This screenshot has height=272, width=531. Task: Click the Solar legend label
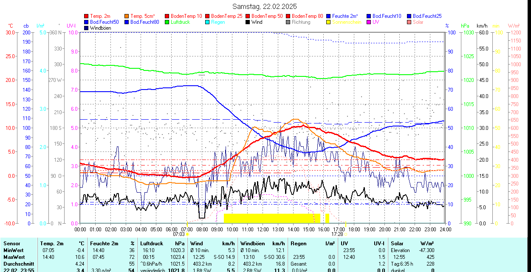tap(418, 22)
